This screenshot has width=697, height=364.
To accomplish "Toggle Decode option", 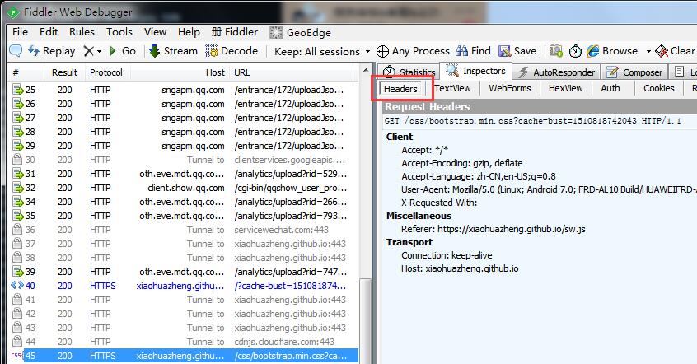I will point(232,51).
